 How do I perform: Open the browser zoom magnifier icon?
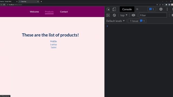[157, 5]
